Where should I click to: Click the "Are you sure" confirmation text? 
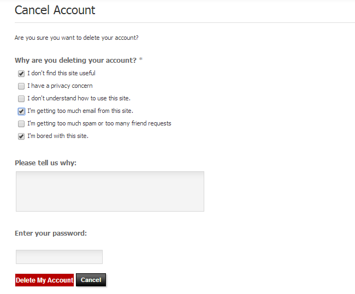(x=76, y=38)
